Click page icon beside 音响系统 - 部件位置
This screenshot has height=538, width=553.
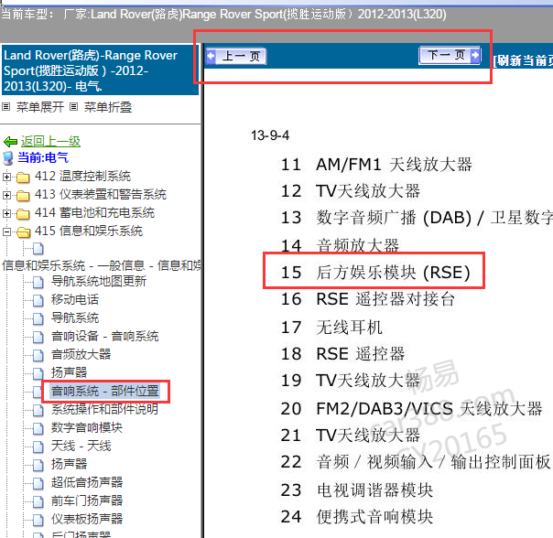[x=38, y=392]
